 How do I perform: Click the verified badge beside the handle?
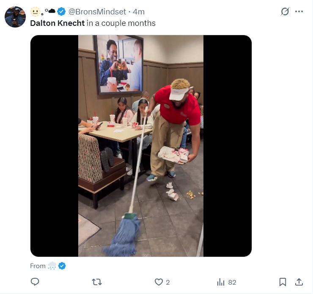62,11
